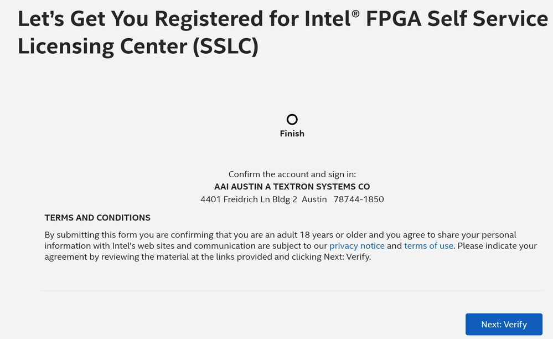Click the TERMS AND CONDITIONS heading
Screen dimensions: 553x339
(x=97, y=218)
